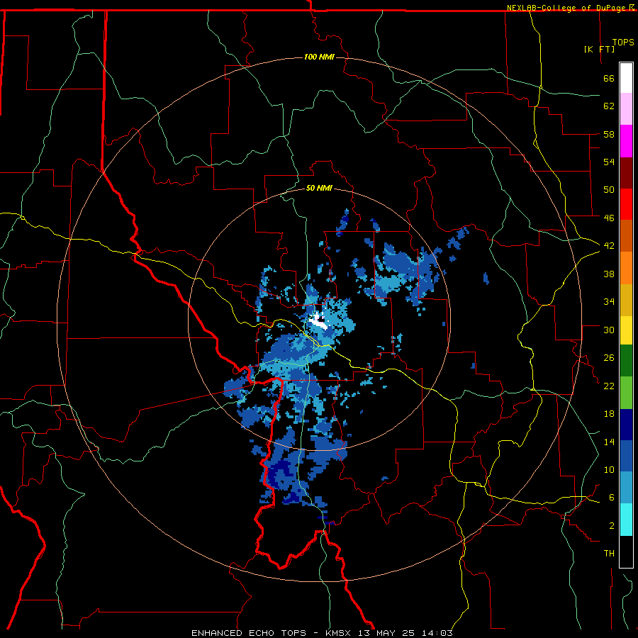This screenshot has height=638, width=638.
Task: Click the ENHANCED ECHO TOPS title text
Action: (249, 633)
